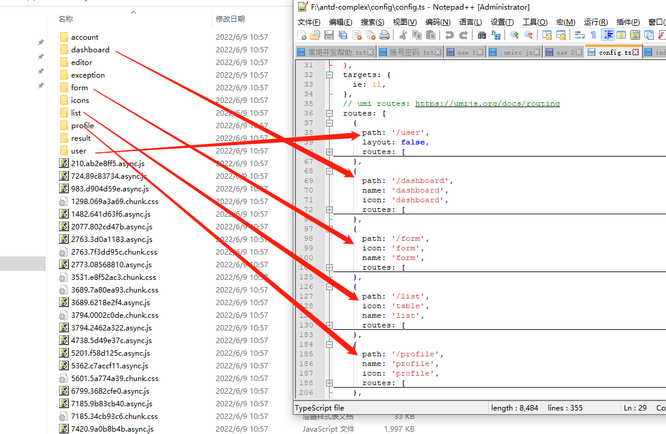The height and width of the screenshot is (434, 666).
Task: Collapse the targets block at line 32
Action: coord(329,75)
